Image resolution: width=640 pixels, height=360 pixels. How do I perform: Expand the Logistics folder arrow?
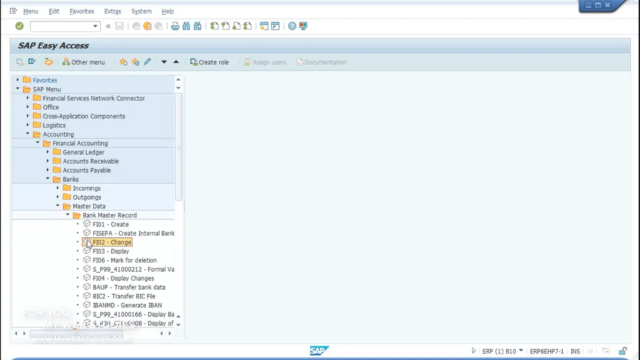coord(28,125)
